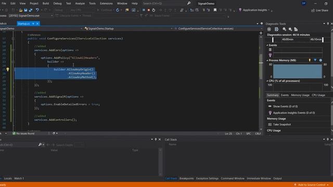Screen dimensions: 333x187
Task: Click the Restart debugging icon
Action: coord(153,10)
